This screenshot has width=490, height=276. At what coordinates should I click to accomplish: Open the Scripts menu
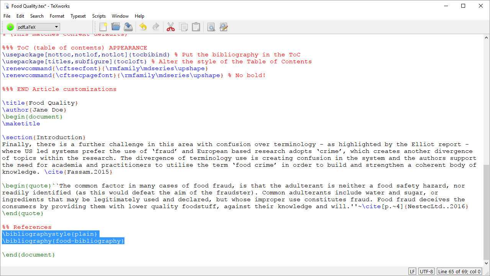coord(99,16)
